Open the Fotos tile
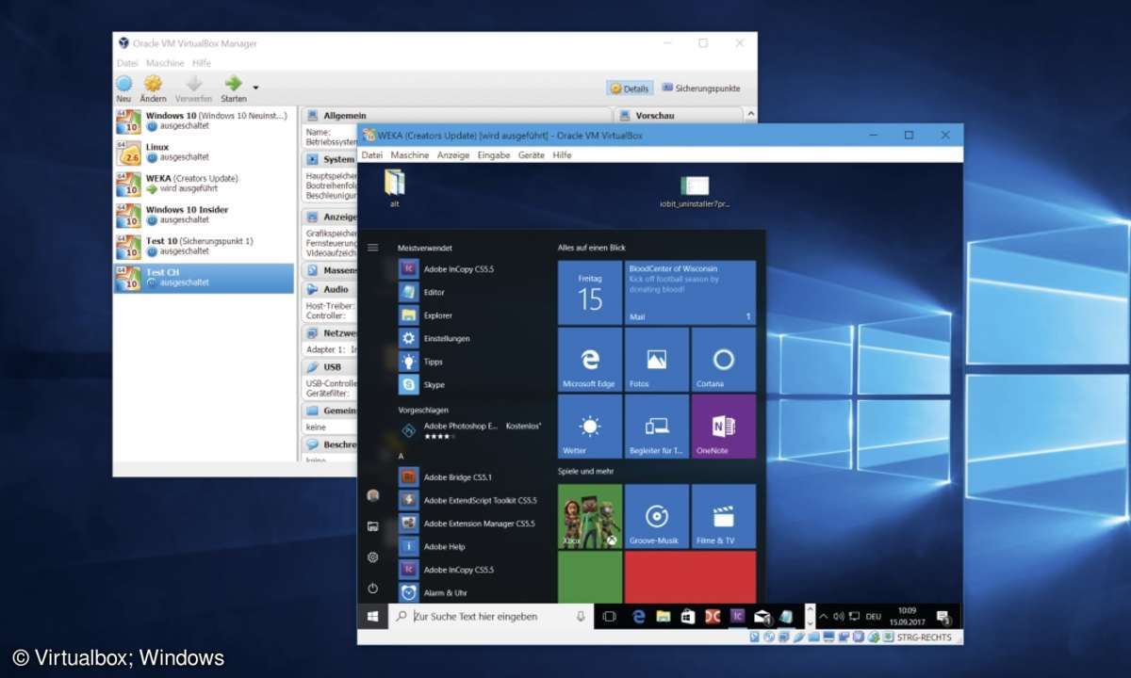This screenshot has height=678, width=1131. 657,360
